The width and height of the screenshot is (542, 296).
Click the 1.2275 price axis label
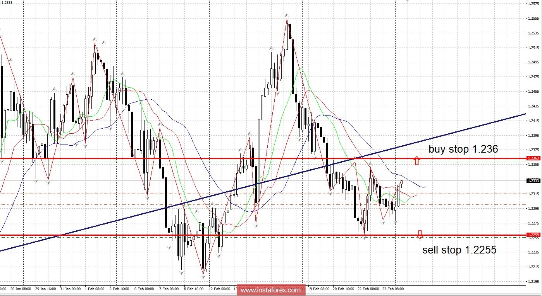[533, 223]
